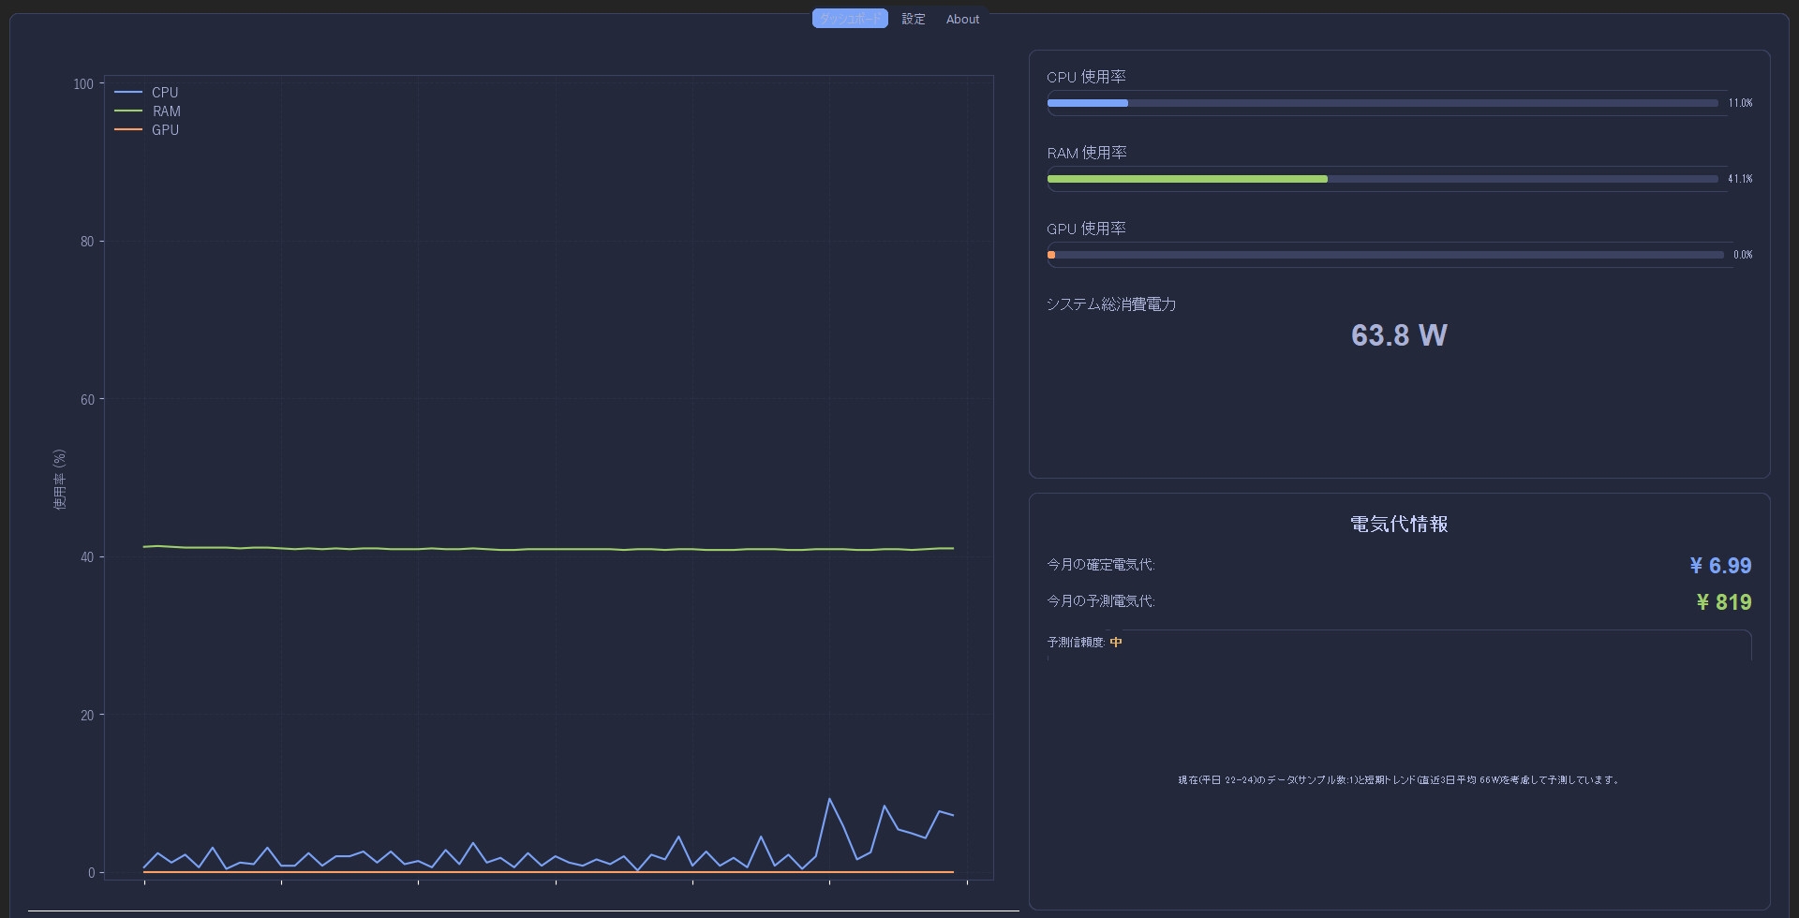Switch to the ダッシュボード tab
This screenshot has width=1799, height=918.
[849, 19]
